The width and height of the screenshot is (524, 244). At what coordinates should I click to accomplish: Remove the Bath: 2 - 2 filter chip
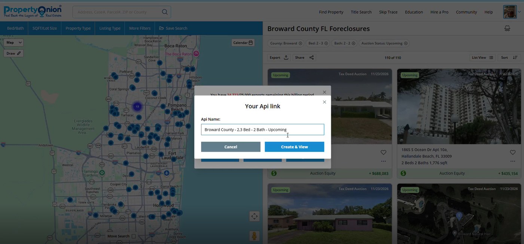click(x=353, y=43)
